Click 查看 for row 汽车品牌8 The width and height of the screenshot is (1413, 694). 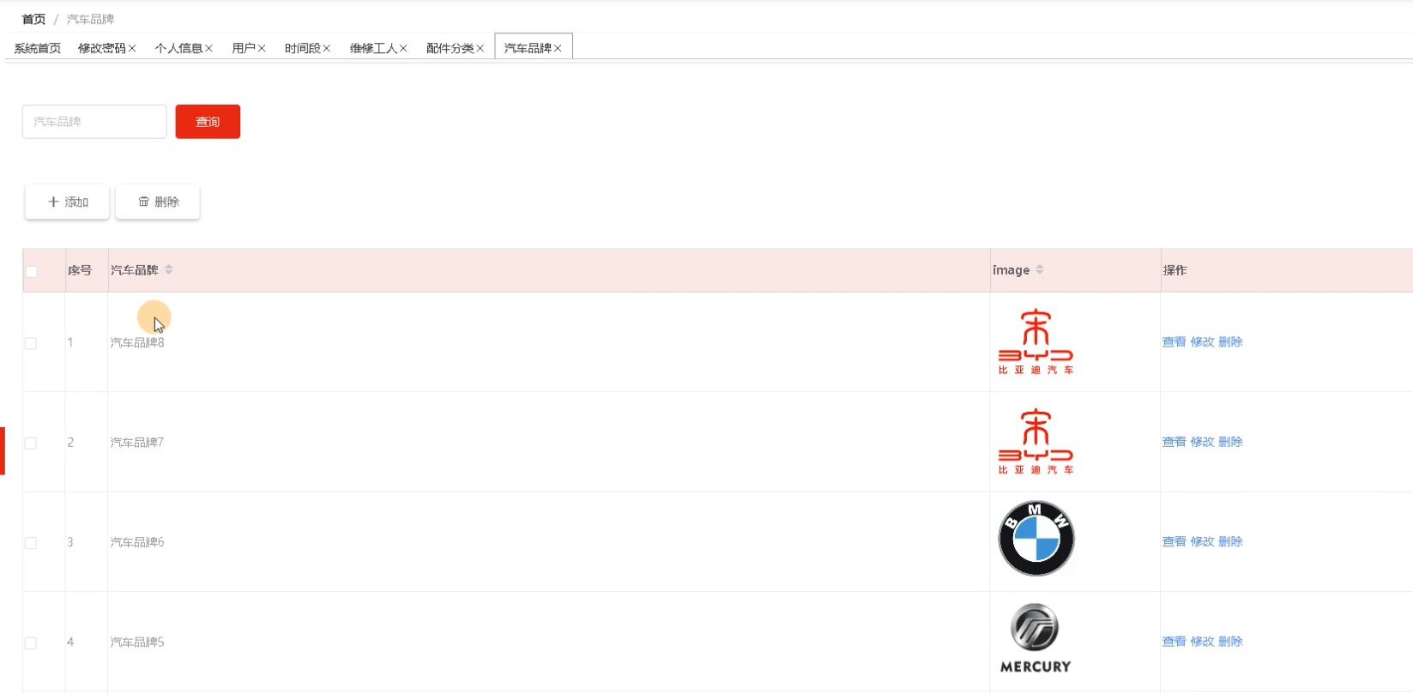tap(1174, 341)
